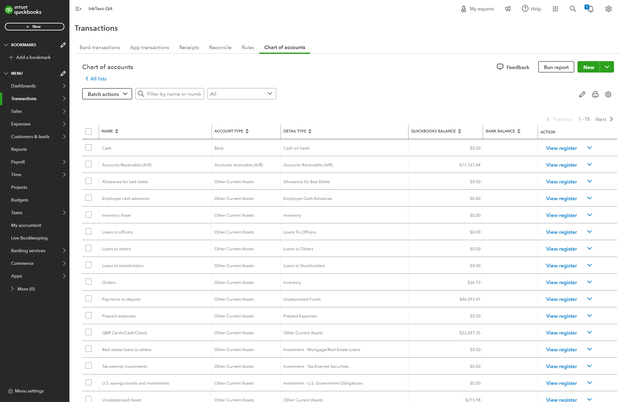This screenshot has height=402, width=620.
Task: Open the header Settings gear icon
Action: point(608,9)
